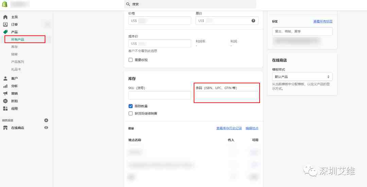Go to 主页 in the sidebar
367x187 pixels.
15,17
